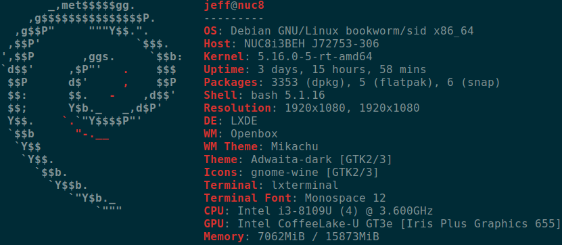The height and width of the screenshot is (245, 562).
Task: Click the red "-.__ segment of the logo
Action: click(x=92, y=135)
